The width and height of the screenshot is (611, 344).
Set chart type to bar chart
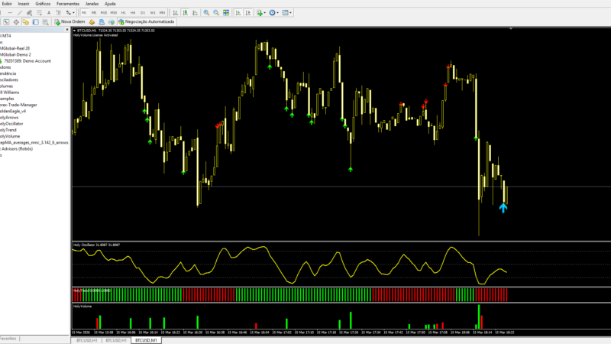coord(176,12)
